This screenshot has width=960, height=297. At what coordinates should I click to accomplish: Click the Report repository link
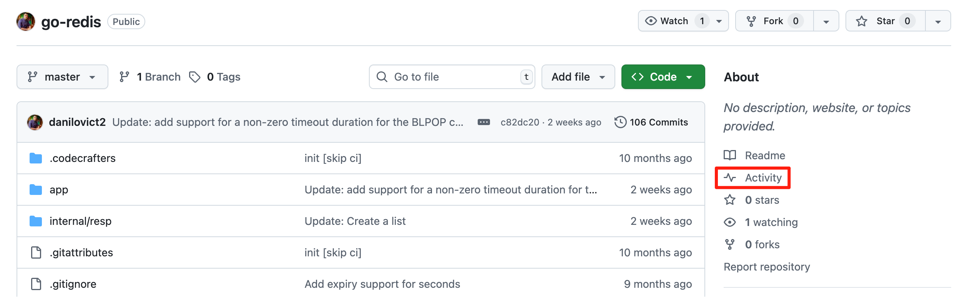[x=767, y=267]
